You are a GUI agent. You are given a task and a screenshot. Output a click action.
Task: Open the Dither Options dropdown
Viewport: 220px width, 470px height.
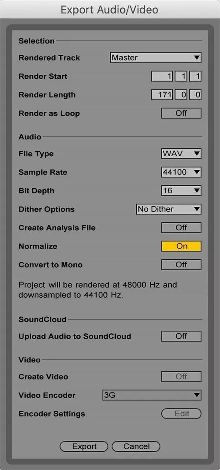click(169, 209)
